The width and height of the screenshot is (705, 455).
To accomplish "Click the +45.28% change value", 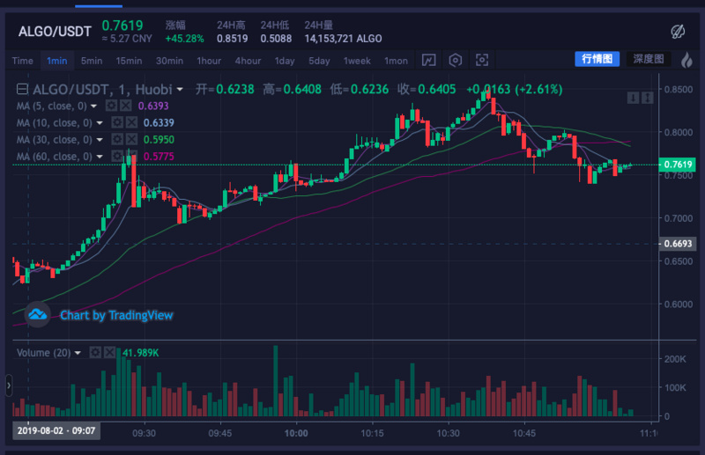I will 184,39.
